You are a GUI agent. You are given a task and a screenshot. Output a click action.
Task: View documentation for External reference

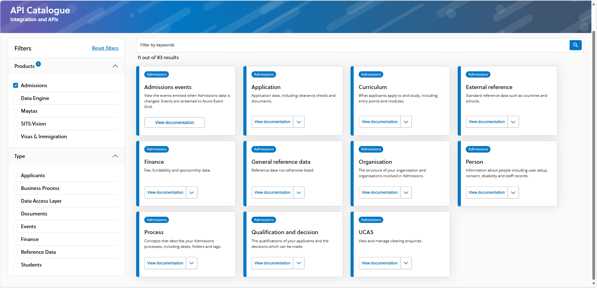click(x=487, y=122)
